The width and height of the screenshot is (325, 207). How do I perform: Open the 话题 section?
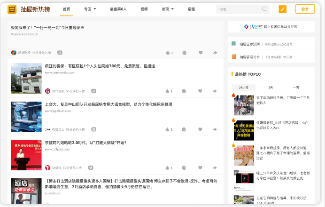pyautogui.click(x=191, y=9)
